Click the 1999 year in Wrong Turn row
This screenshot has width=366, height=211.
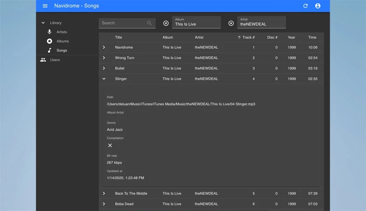(x=292, y=58)
